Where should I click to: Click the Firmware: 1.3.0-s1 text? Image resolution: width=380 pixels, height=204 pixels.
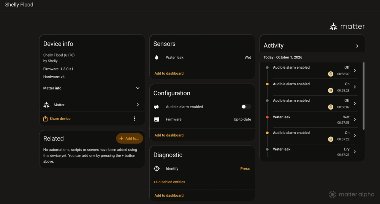[x=58, y=69]
